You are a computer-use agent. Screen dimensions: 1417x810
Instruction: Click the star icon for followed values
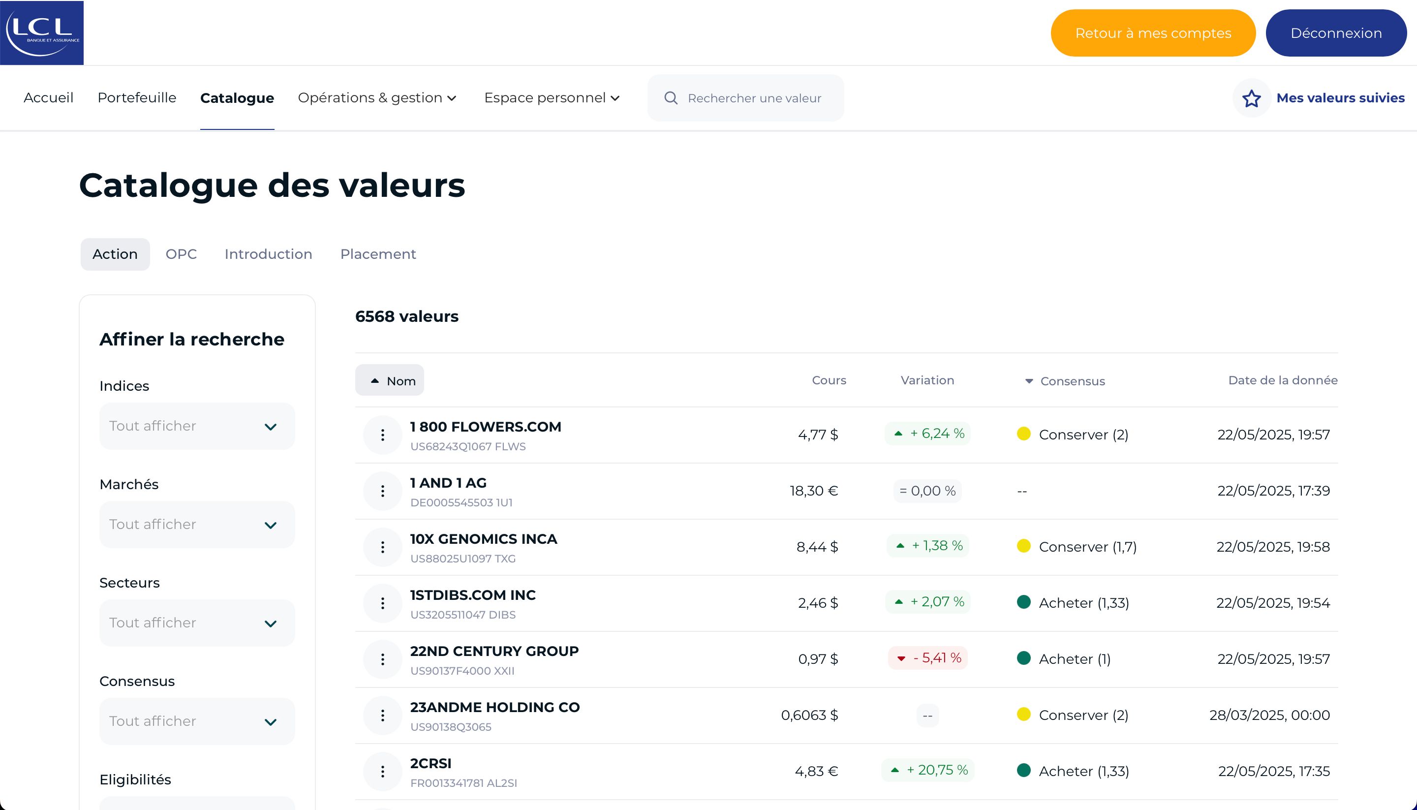(1251, 98)
